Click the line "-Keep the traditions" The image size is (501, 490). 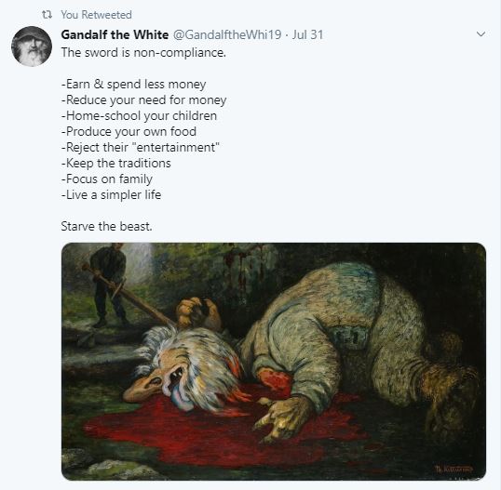click(x=116, y=164)
